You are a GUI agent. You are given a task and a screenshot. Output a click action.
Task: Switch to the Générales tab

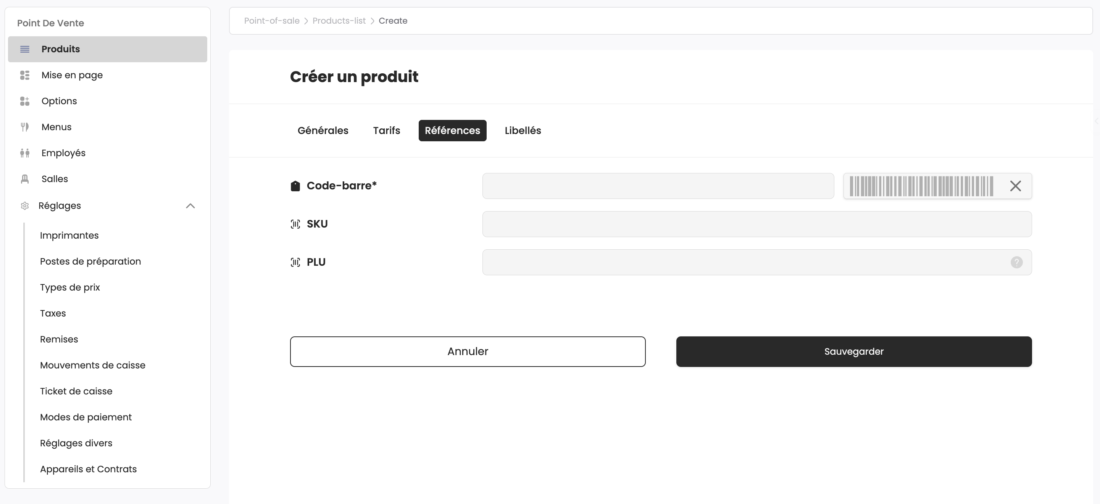click(x=323, y=131)
